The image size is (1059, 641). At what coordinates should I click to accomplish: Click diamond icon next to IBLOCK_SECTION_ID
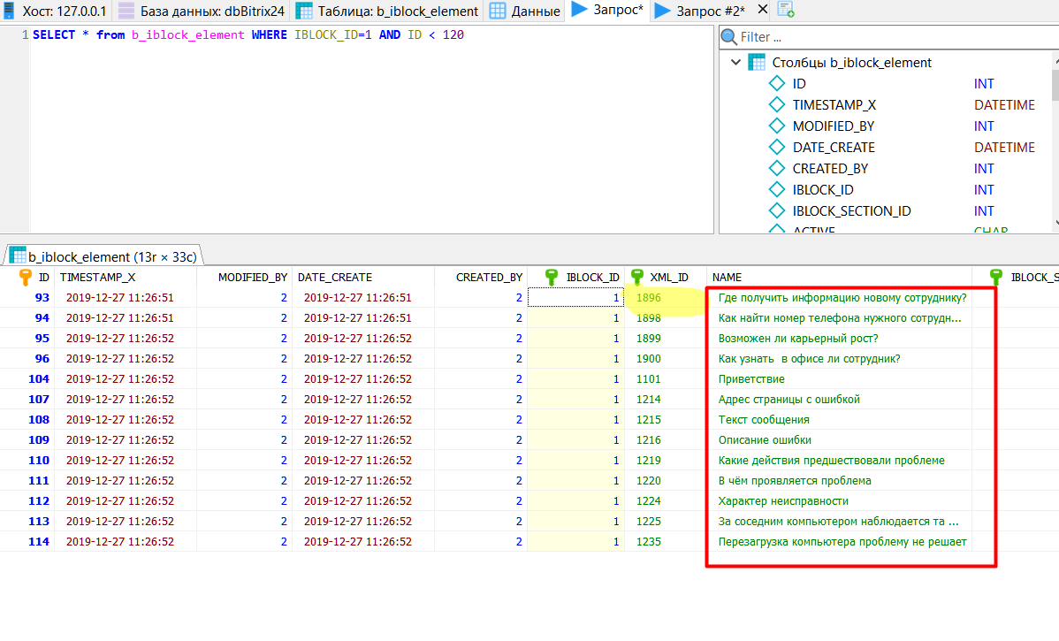777,210
